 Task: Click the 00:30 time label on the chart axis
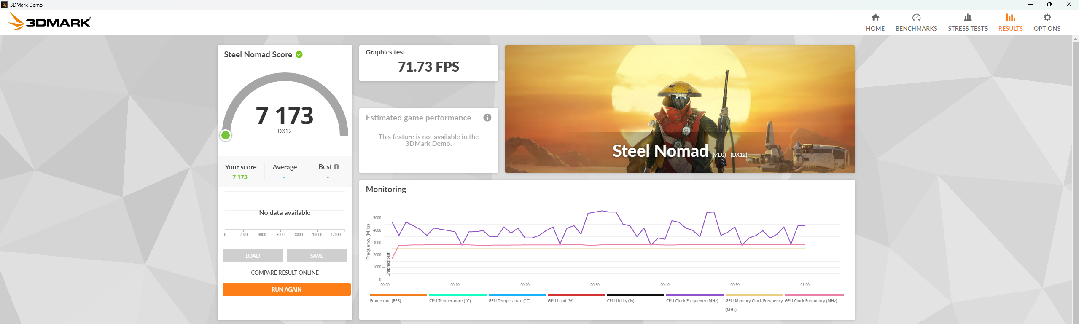click(595, 285)
